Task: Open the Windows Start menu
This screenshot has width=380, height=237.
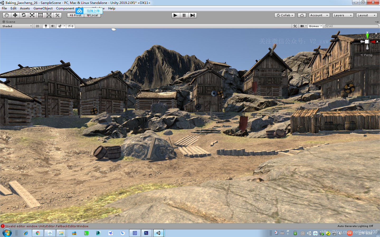Action: tap(7, 233)
